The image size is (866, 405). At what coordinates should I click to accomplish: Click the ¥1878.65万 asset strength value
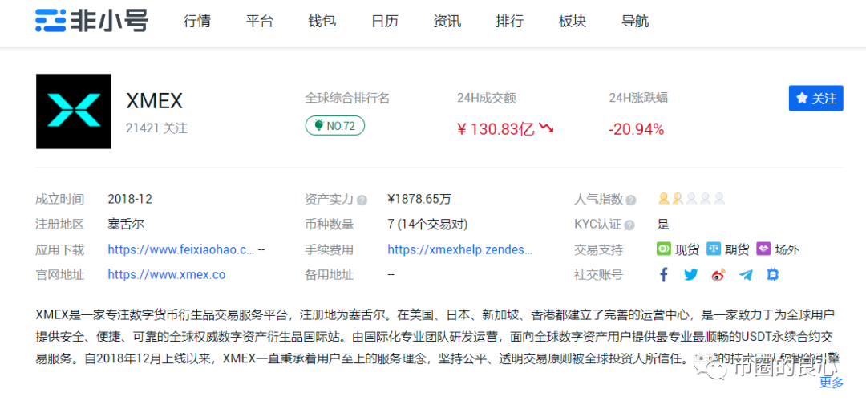point(419,200)
